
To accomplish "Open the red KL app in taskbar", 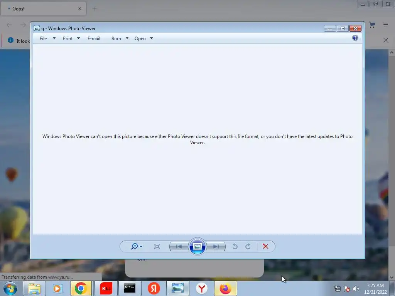I will point(106,288).
